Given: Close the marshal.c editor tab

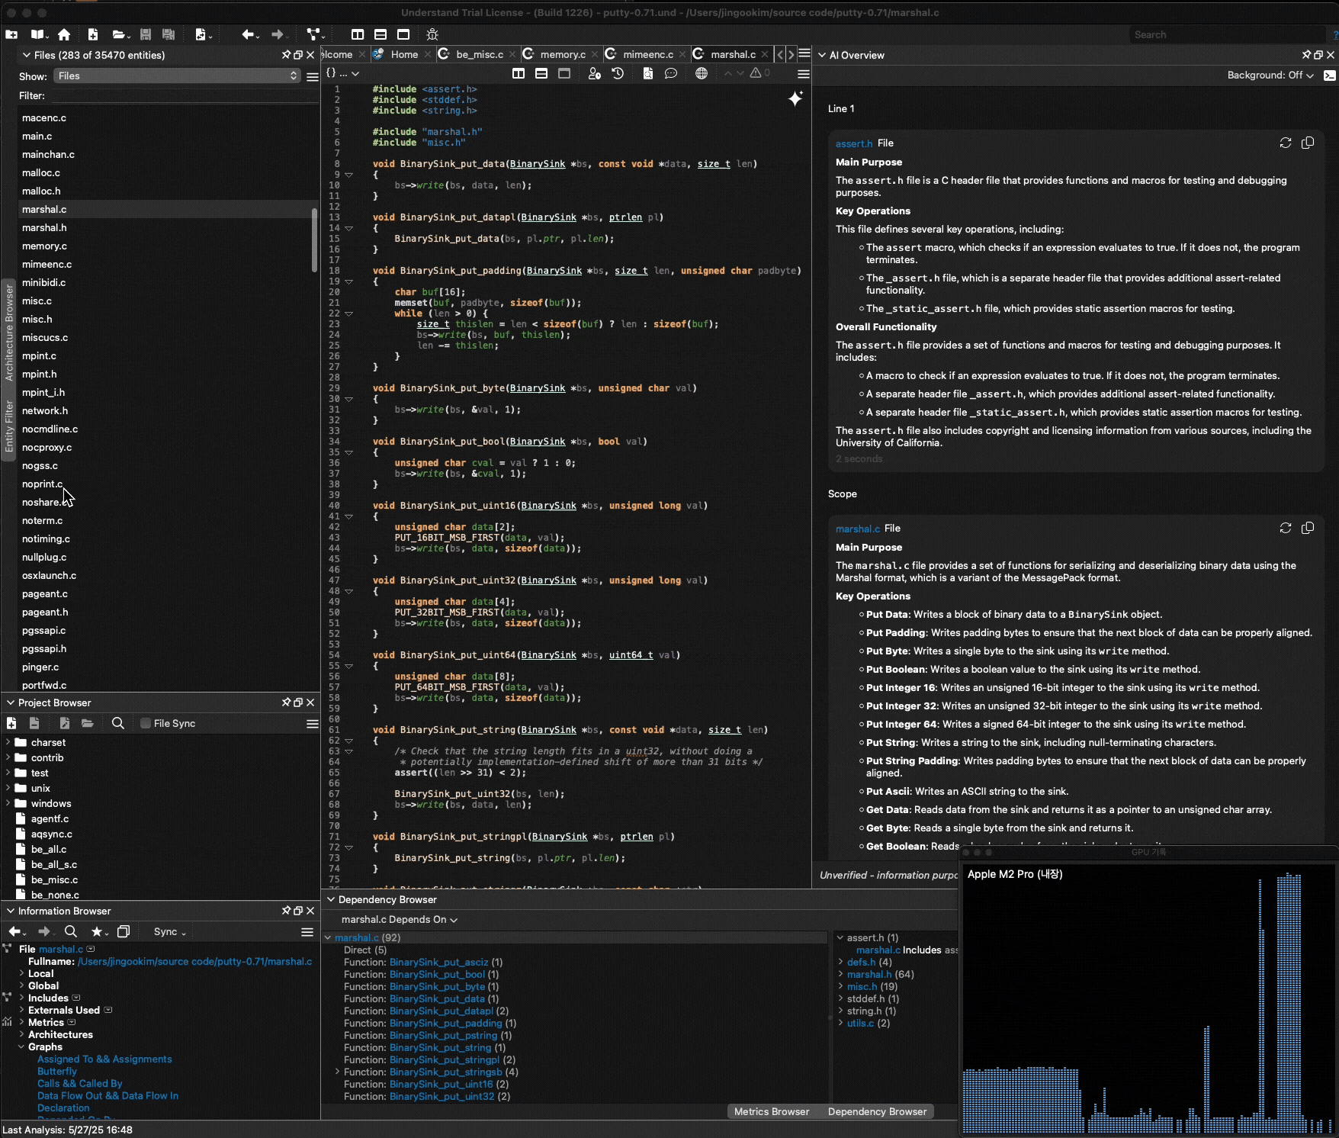Looking at the screenshot, I should [x=765, y=54].
